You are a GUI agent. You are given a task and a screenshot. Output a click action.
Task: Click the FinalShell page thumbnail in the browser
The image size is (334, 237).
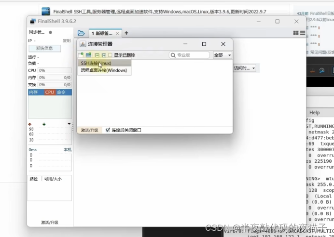(45, 11)
